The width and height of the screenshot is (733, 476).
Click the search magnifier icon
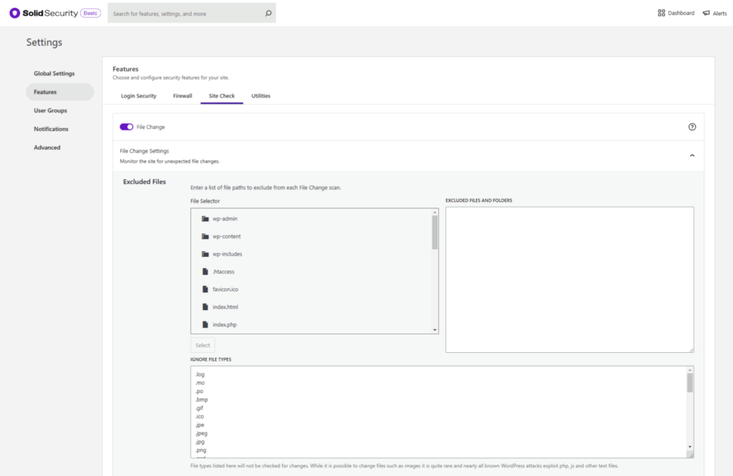click(268, 13)
